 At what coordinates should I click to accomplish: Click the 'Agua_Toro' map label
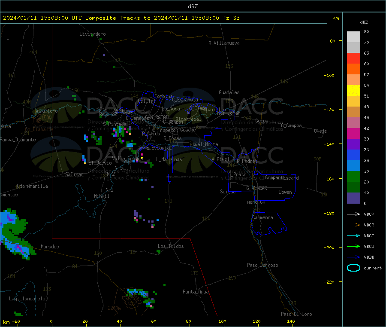46,111
